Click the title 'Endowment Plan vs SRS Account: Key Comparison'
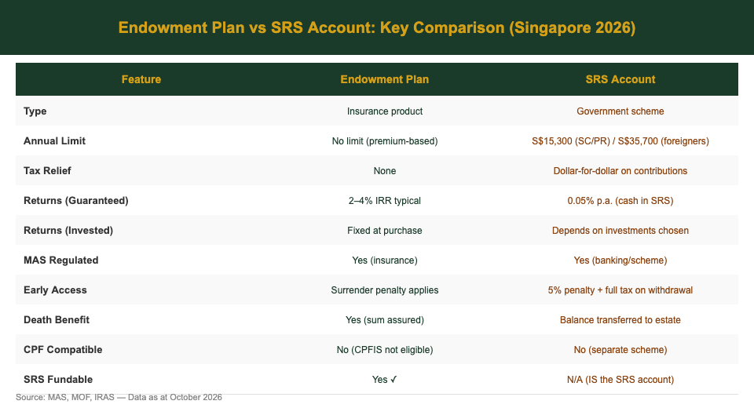754x408 pixels. tap(376, 27)
